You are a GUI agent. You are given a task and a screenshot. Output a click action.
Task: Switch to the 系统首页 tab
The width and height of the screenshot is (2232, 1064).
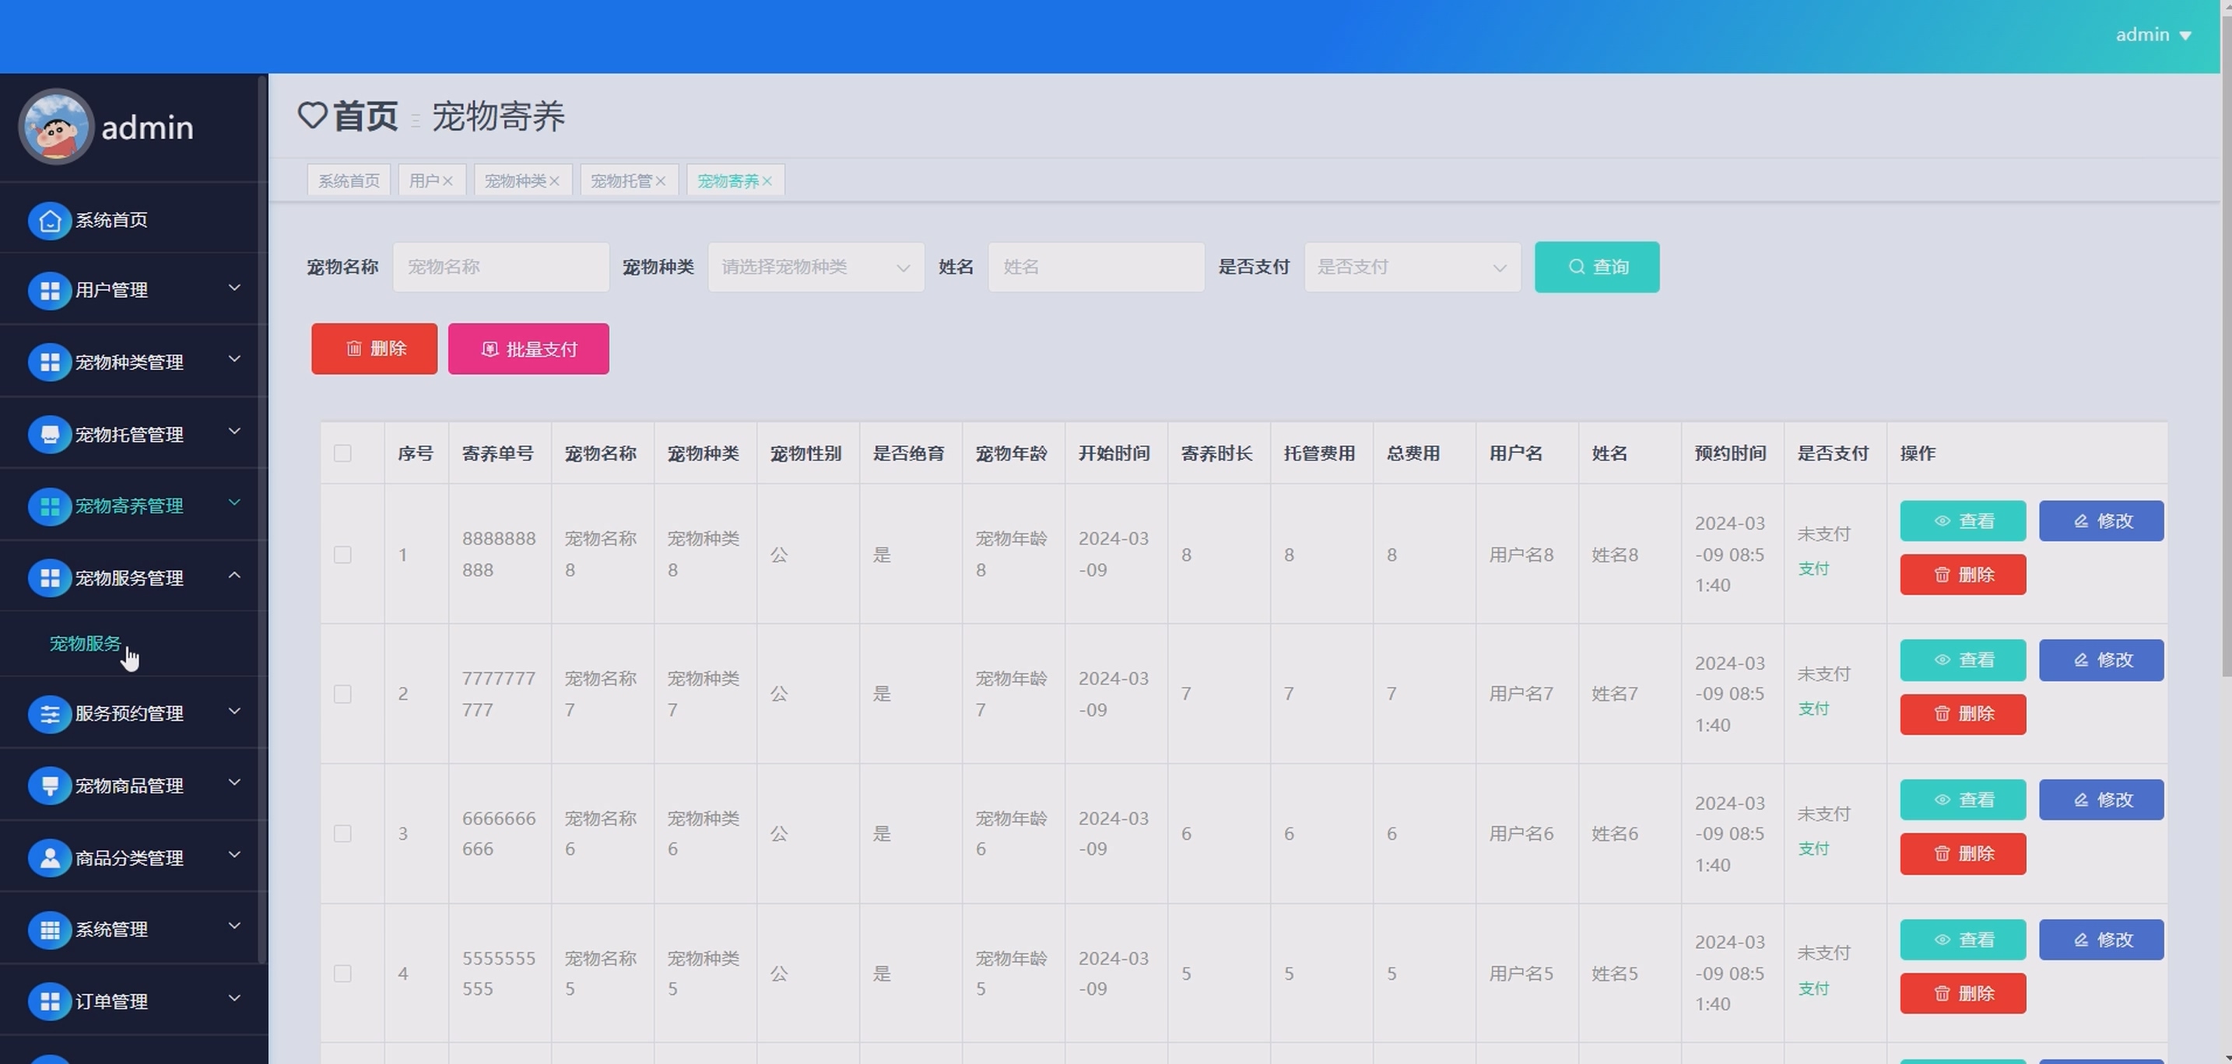349,181
